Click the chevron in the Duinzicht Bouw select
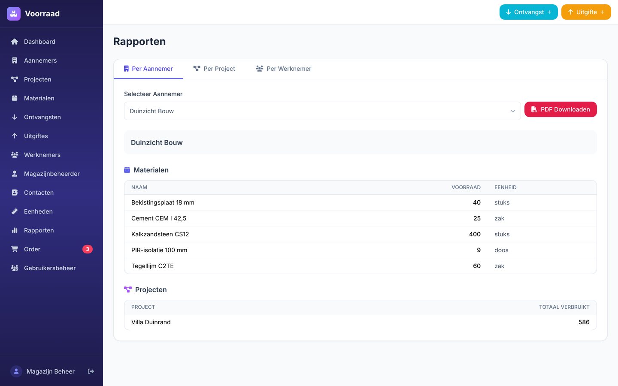The width and height of the screenshot is (618, 386). tap(513, 111)
